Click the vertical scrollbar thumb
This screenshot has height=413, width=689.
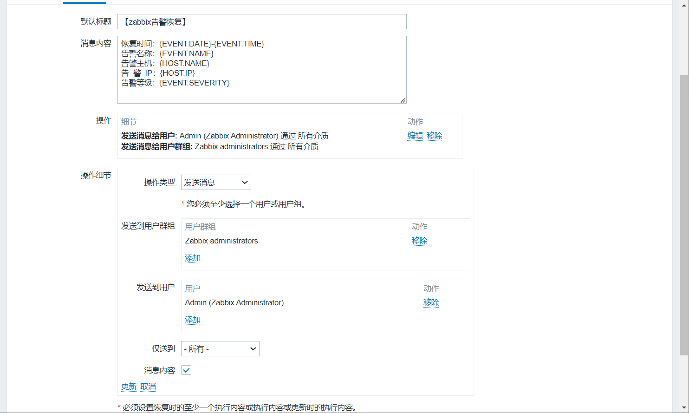684,214
